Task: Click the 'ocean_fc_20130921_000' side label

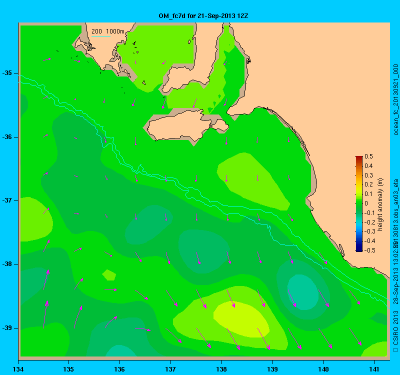Action: click(395, 99)
